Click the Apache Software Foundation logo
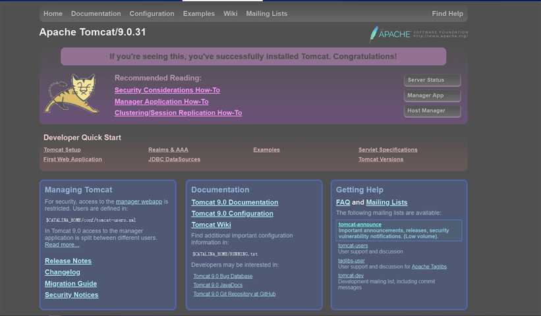 coord(418,34)
